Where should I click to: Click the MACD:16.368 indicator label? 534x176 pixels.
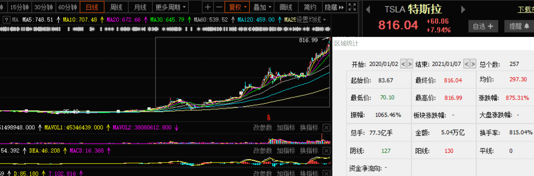(x=87, y=151)
